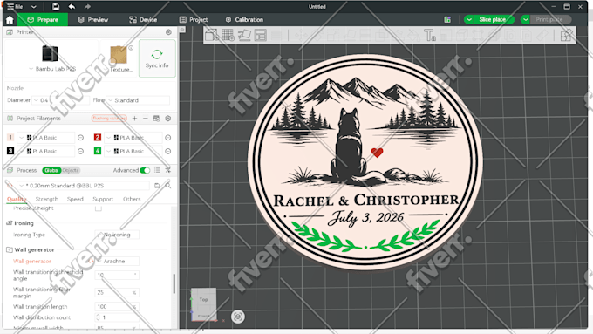Click the Auto orient toolbar icon

(x=244, y=35)
